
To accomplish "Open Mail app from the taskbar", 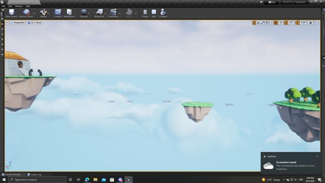I will (104, 179).
